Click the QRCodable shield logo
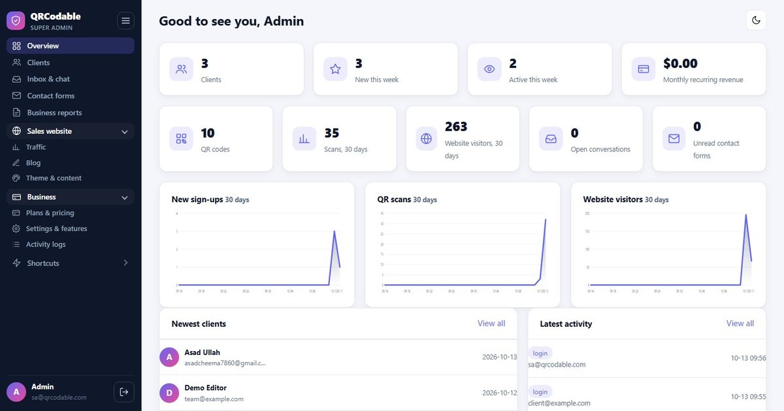This screenshot has height=411, width=784. (16, 21)
